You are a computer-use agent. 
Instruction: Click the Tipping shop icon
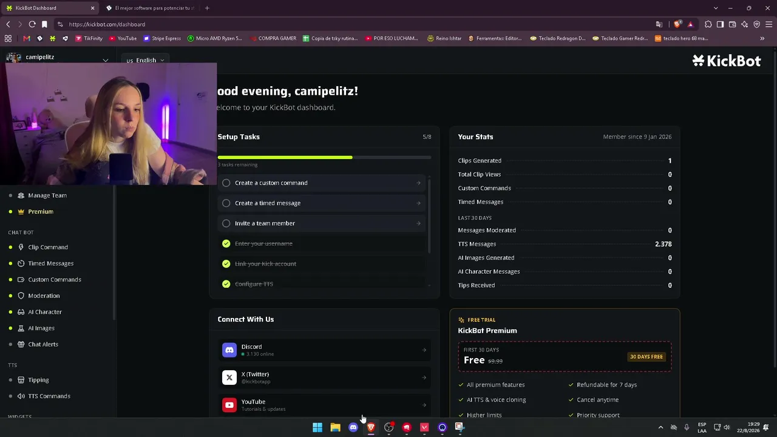[x=21, y=380]
